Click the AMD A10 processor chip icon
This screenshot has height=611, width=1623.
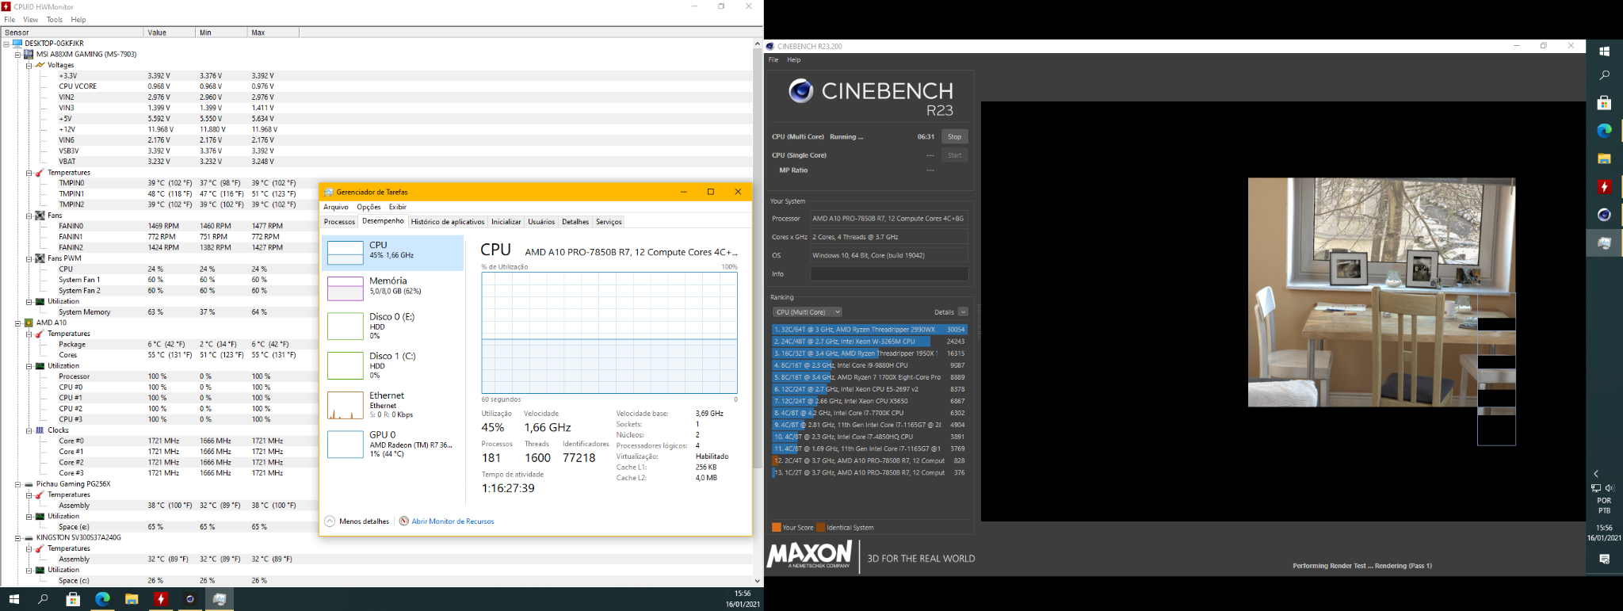[29, 323]
